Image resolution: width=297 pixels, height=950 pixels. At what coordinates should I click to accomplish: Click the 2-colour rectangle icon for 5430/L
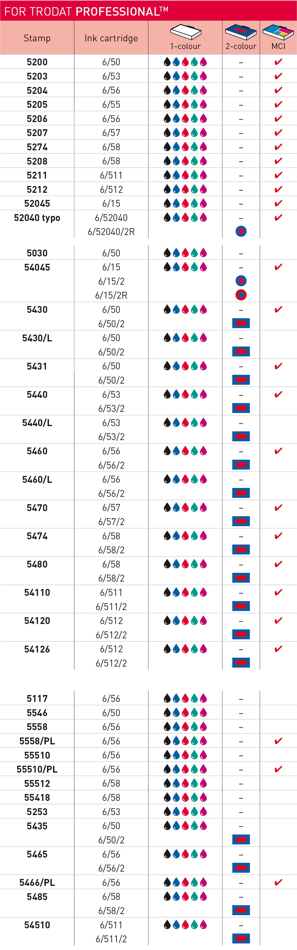click(241, 351)
